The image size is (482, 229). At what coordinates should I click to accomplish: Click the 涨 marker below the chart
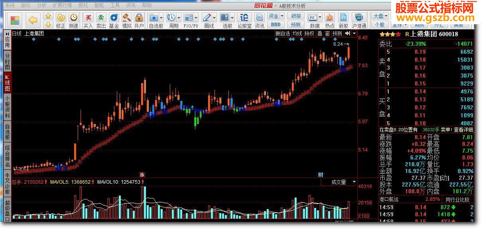coord(142,175)
